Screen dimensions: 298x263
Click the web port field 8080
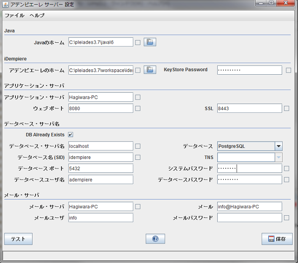pyautogui.click(x=101, y=109)
